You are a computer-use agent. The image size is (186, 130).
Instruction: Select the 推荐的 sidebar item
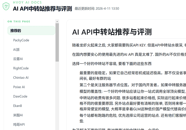click(31, 30)
